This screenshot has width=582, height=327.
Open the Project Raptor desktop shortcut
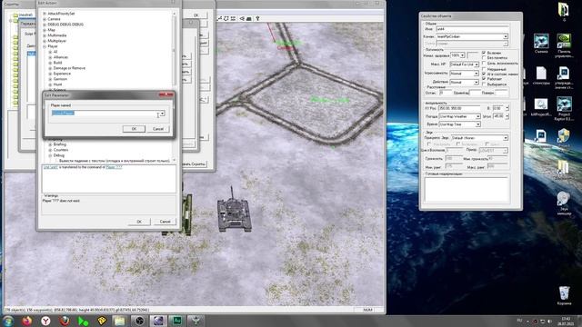[564, 109]
